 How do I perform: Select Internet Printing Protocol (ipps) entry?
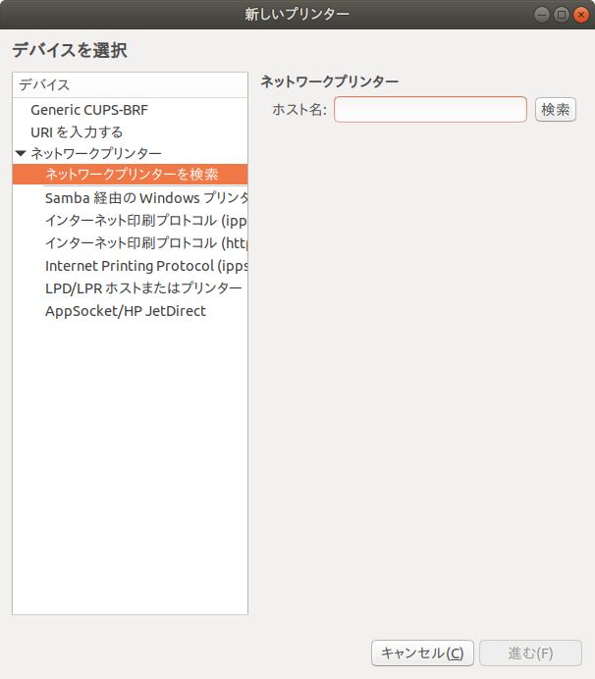[130, 266]
